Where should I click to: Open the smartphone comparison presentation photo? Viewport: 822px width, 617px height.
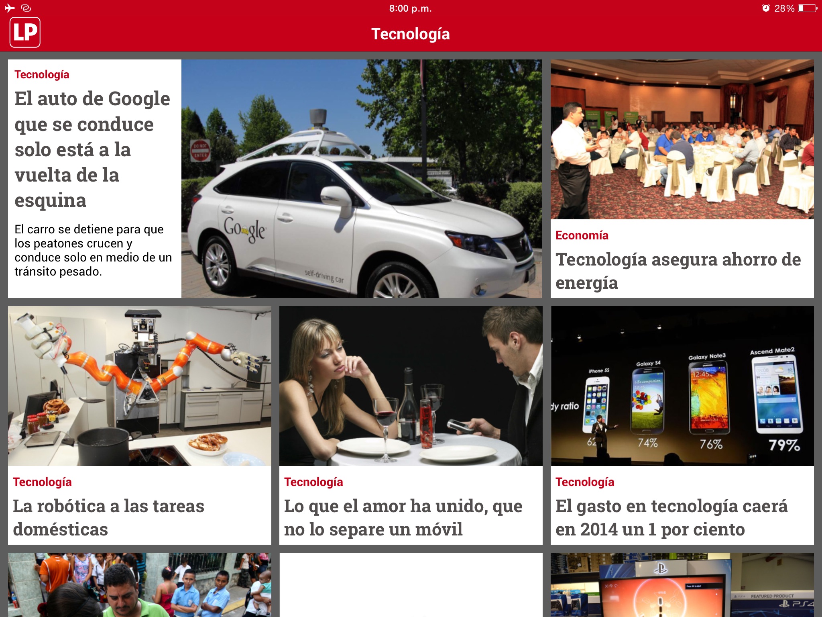[682, 386]
